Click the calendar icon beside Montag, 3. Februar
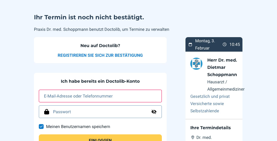Image resolution: width=277 pixels, height=141 pixels. pyautogui.click(x=190, y=44)
